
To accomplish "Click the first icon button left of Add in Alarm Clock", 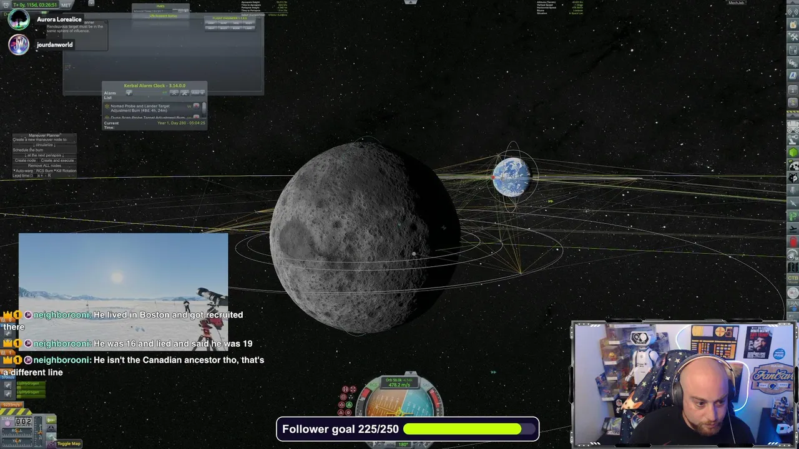I will tap(174, 93).
